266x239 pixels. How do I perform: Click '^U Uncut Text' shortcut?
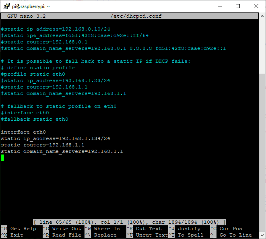147,235
